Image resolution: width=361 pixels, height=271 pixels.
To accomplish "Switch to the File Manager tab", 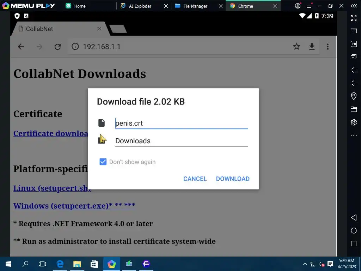I will tap(195, 6).
